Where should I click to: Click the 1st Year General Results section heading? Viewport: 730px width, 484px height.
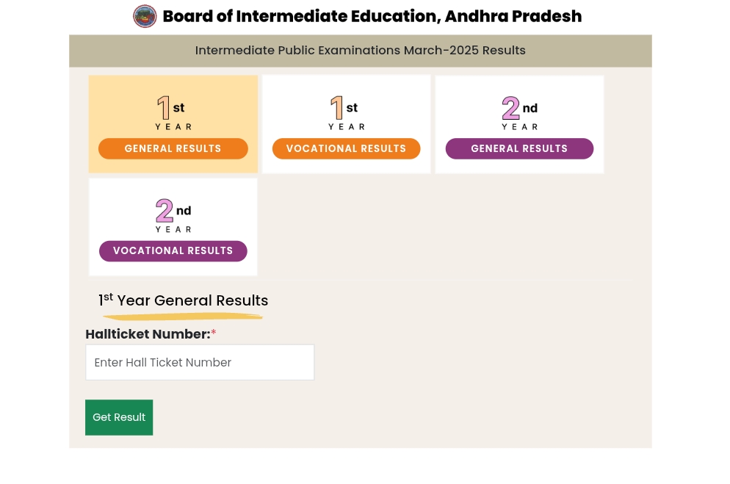(183, 300)
